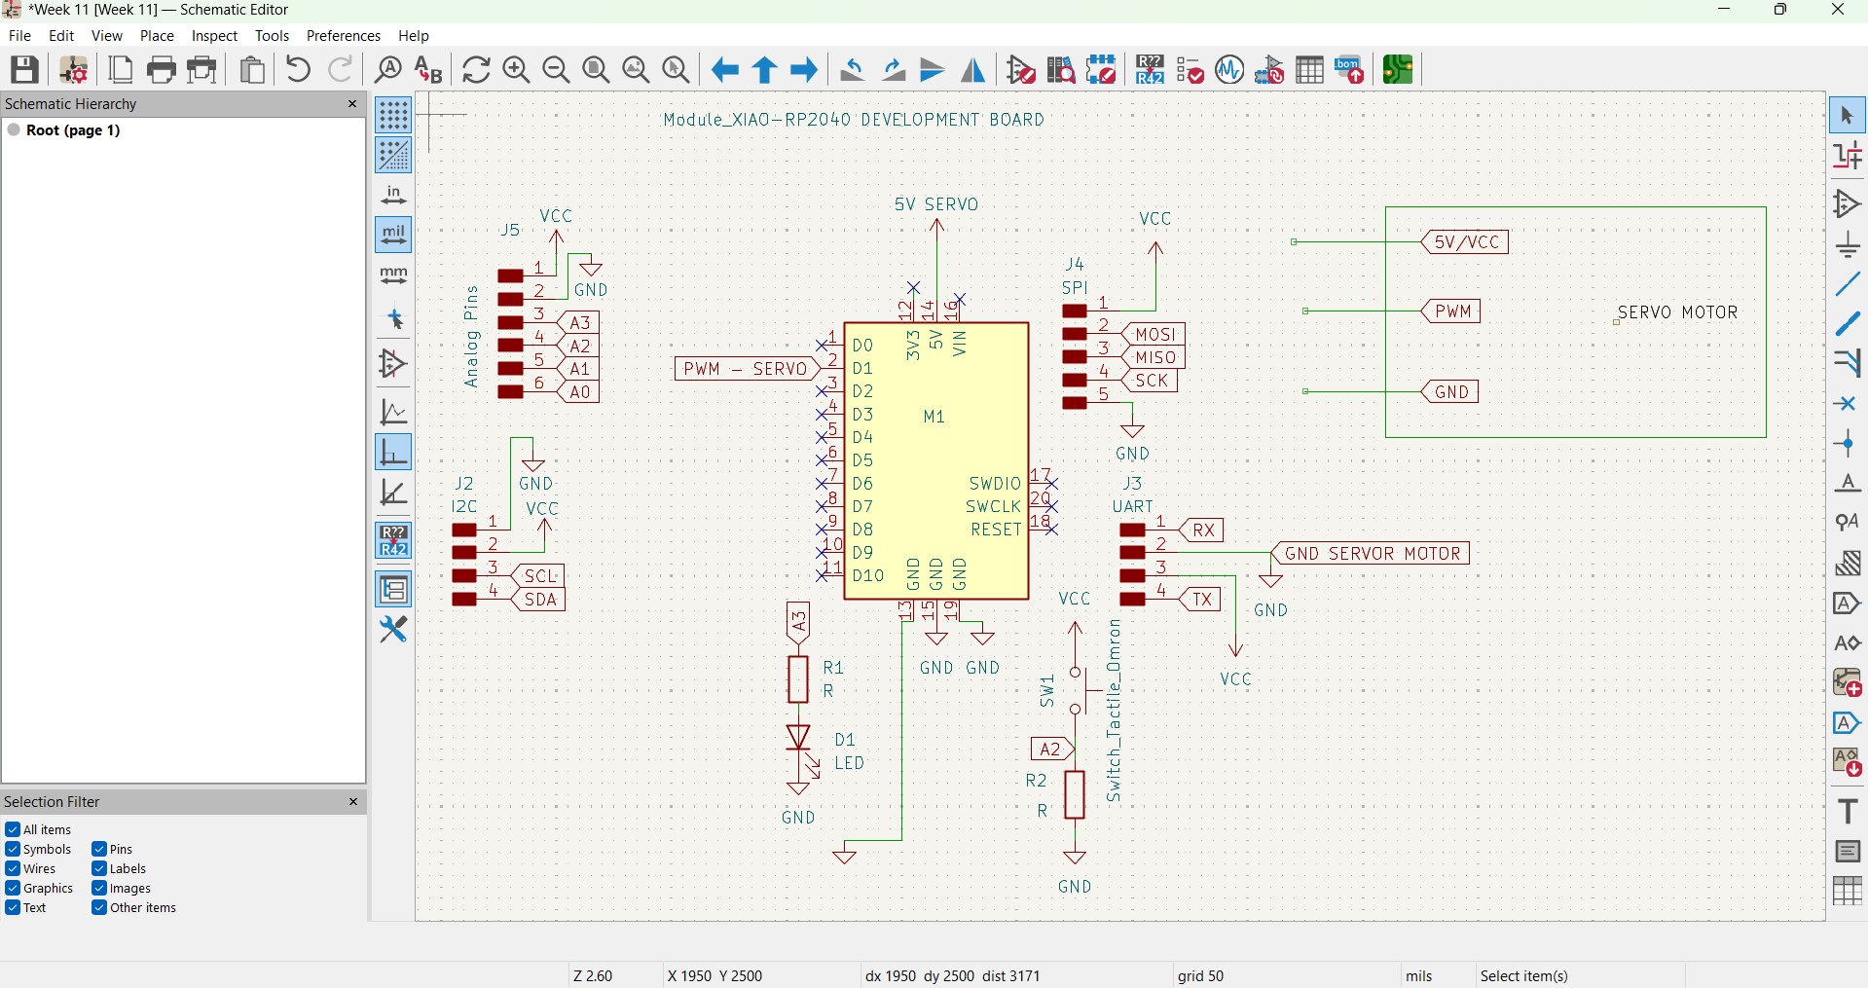Place a power port symbol
The image size is (1868, 988).
1848,244
